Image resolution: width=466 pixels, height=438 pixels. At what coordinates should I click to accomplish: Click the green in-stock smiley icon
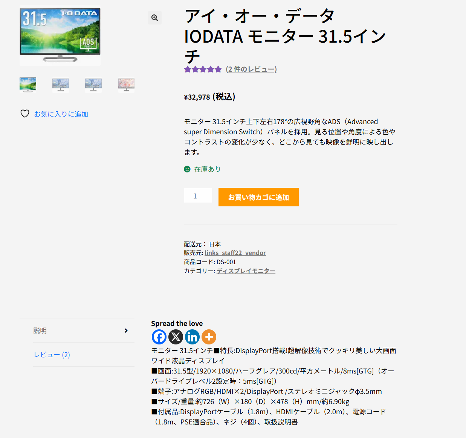187,169
